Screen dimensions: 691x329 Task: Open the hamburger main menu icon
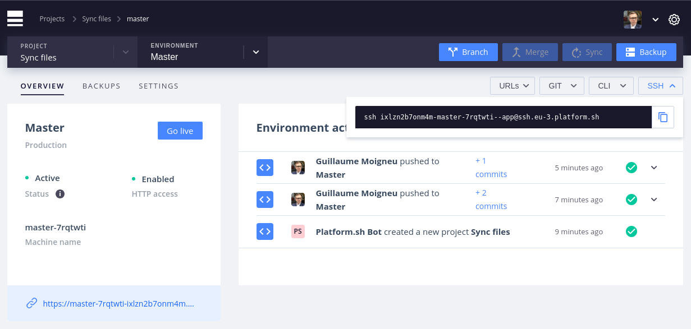click(15, 18)
